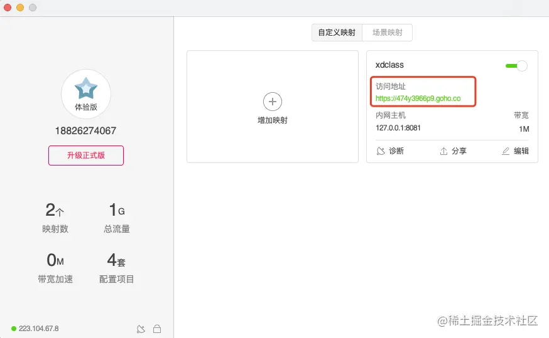Click the 带宽加速 0M statistic
Viewport: 549px width, 338px height.
pyautogui.click(x=55, y=260)
